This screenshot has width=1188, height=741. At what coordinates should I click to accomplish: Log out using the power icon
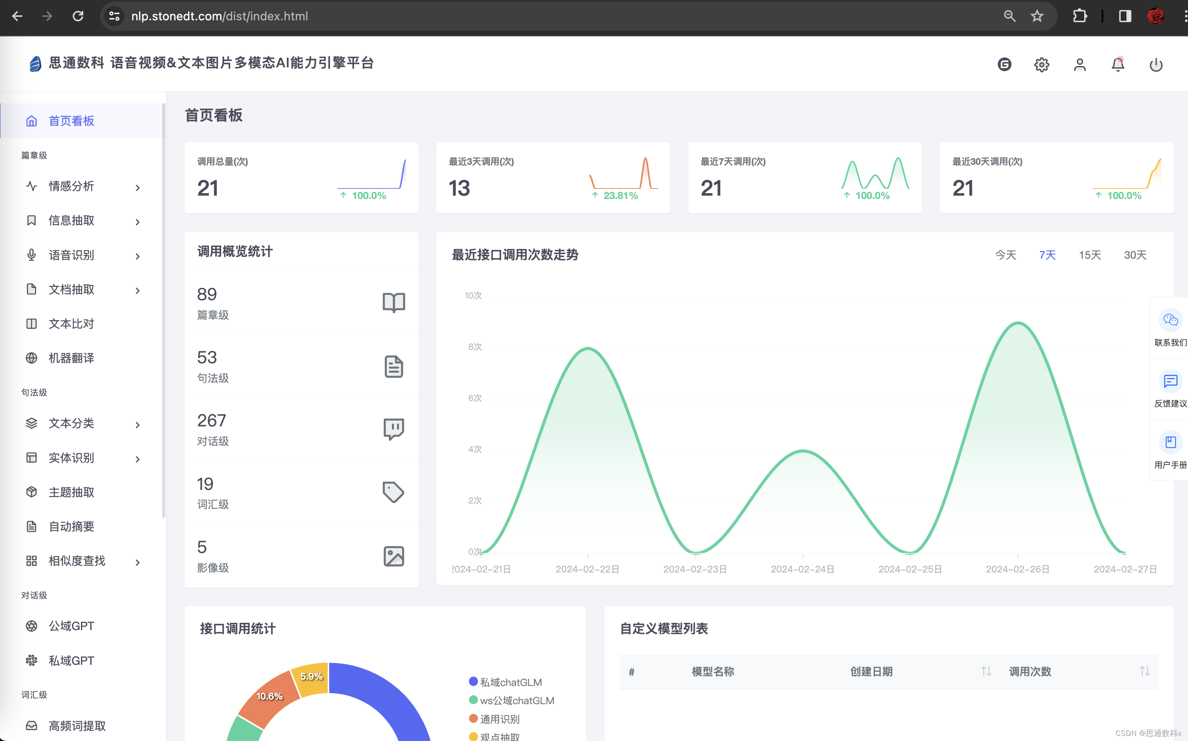coord(1156,64)
